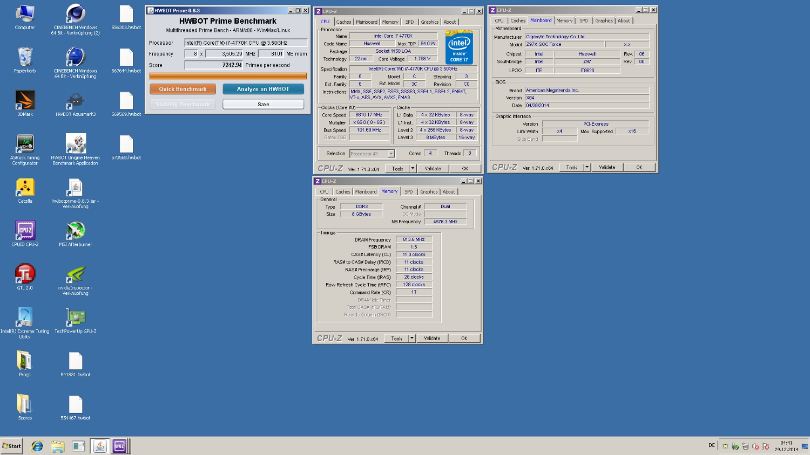Click the orange benchmark progress bar

pos(228,76)
